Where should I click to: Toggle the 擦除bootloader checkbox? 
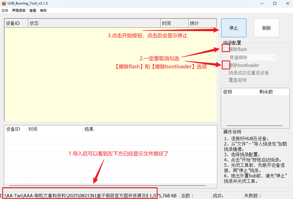pos(226,65)
